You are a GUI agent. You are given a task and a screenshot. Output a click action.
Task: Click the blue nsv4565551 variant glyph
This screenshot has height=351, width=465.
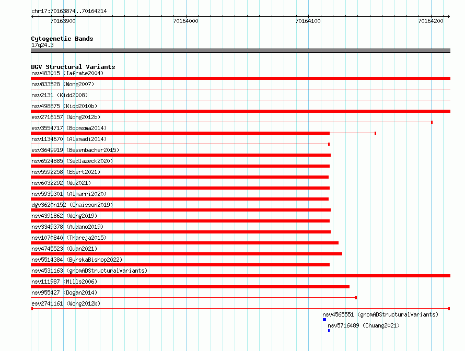(x=324, y=320)
